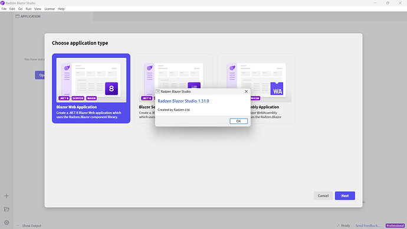Click the Radzen logo in title bar
The height and width of the screenshot is (229, 407).
point(2,3)
